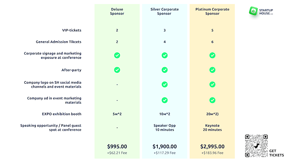This screenshot has width=289, height=162.
Task: Click the Startup House logo icon
Action: [x=253, y=11]
